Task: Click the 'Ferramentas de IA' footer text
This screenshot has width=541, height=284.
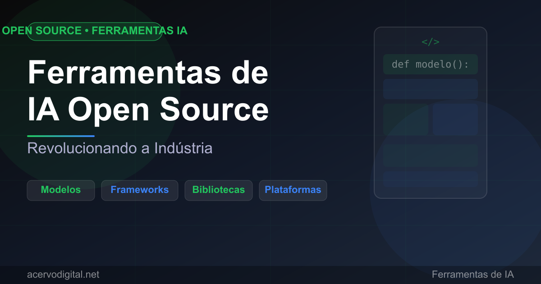Action: tap(473, 275)
